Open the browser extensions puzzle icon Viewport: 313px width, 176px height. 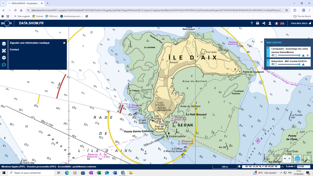pos(295,10)
